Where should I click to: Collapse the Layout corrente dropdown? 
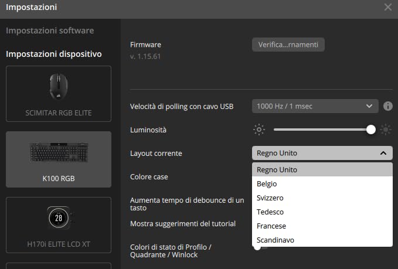tap(322, 153)
